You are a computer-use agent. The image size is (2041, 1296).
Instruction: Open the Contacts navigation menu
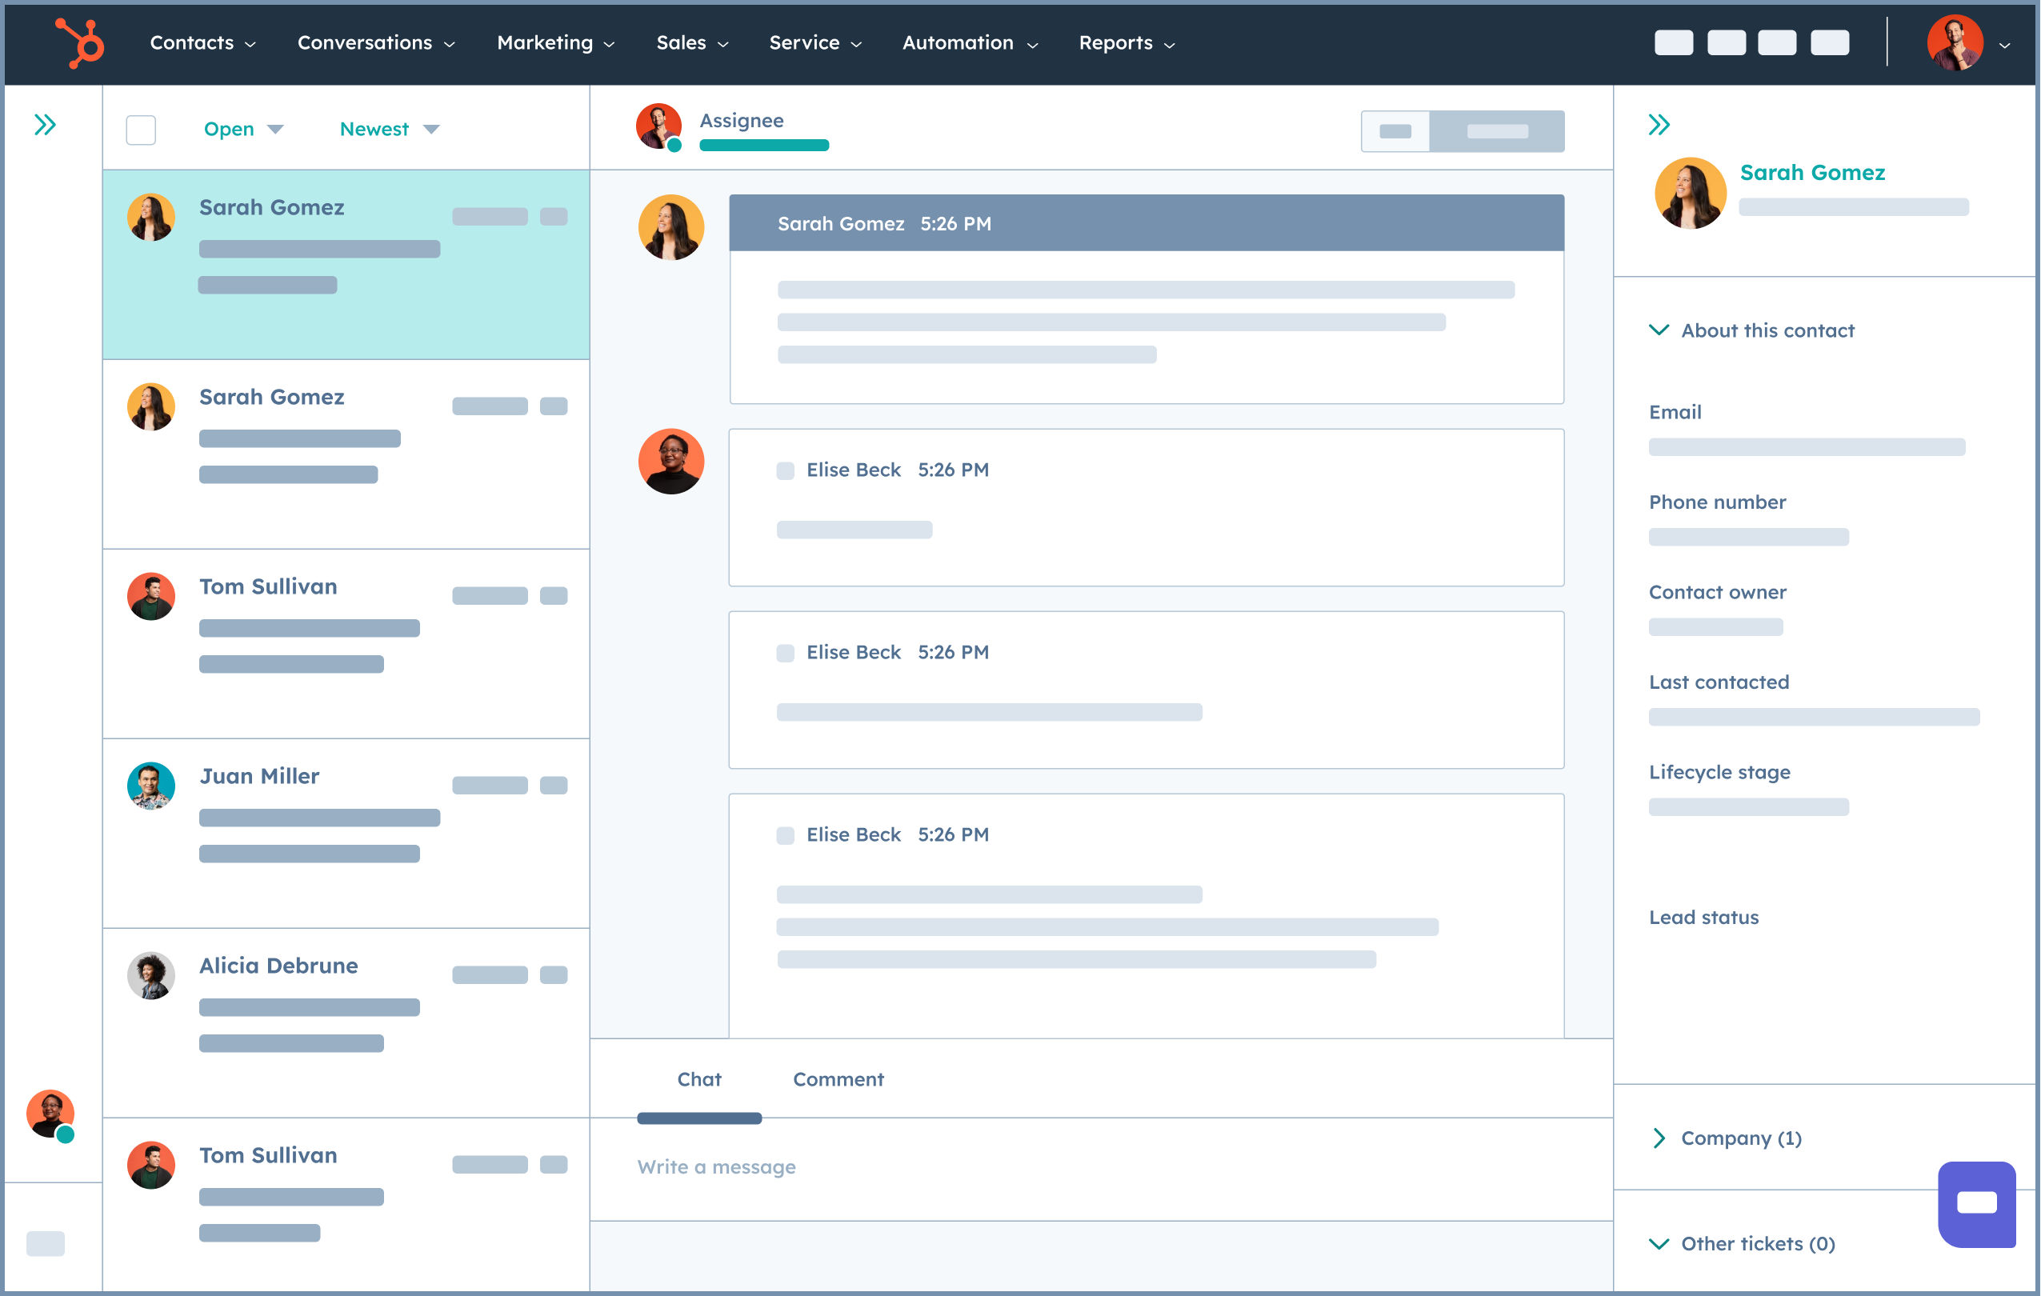[x=195, y=42]
